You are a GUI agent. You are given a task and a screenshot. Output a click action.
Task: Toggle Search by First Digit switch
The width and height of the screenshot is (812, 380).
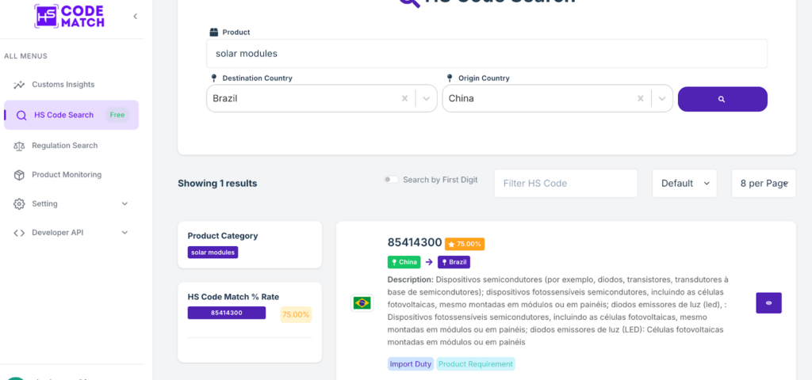391,180
